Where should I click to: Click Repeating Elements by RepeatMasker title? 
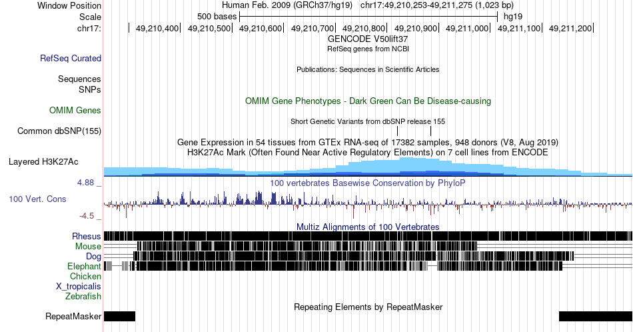click(368, 307)
